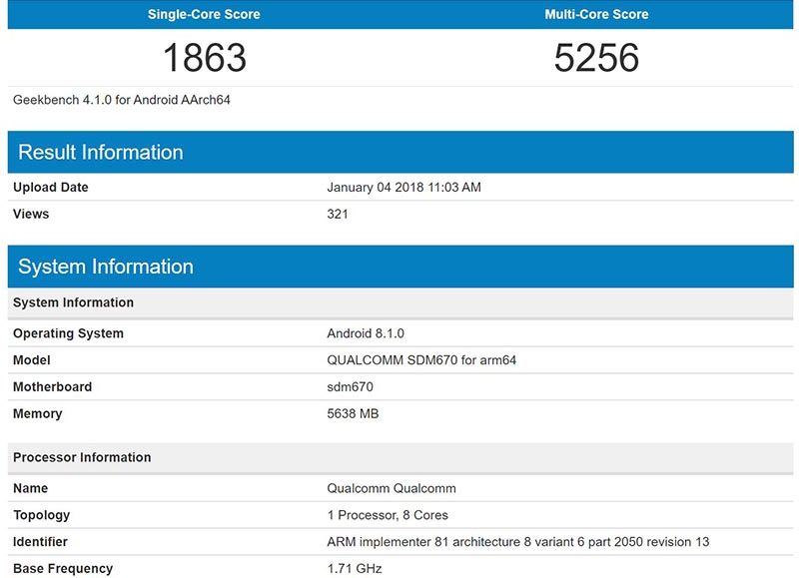
Task: Select the ARM implementer 81 identifier value
Action: [x=517, y=542]
